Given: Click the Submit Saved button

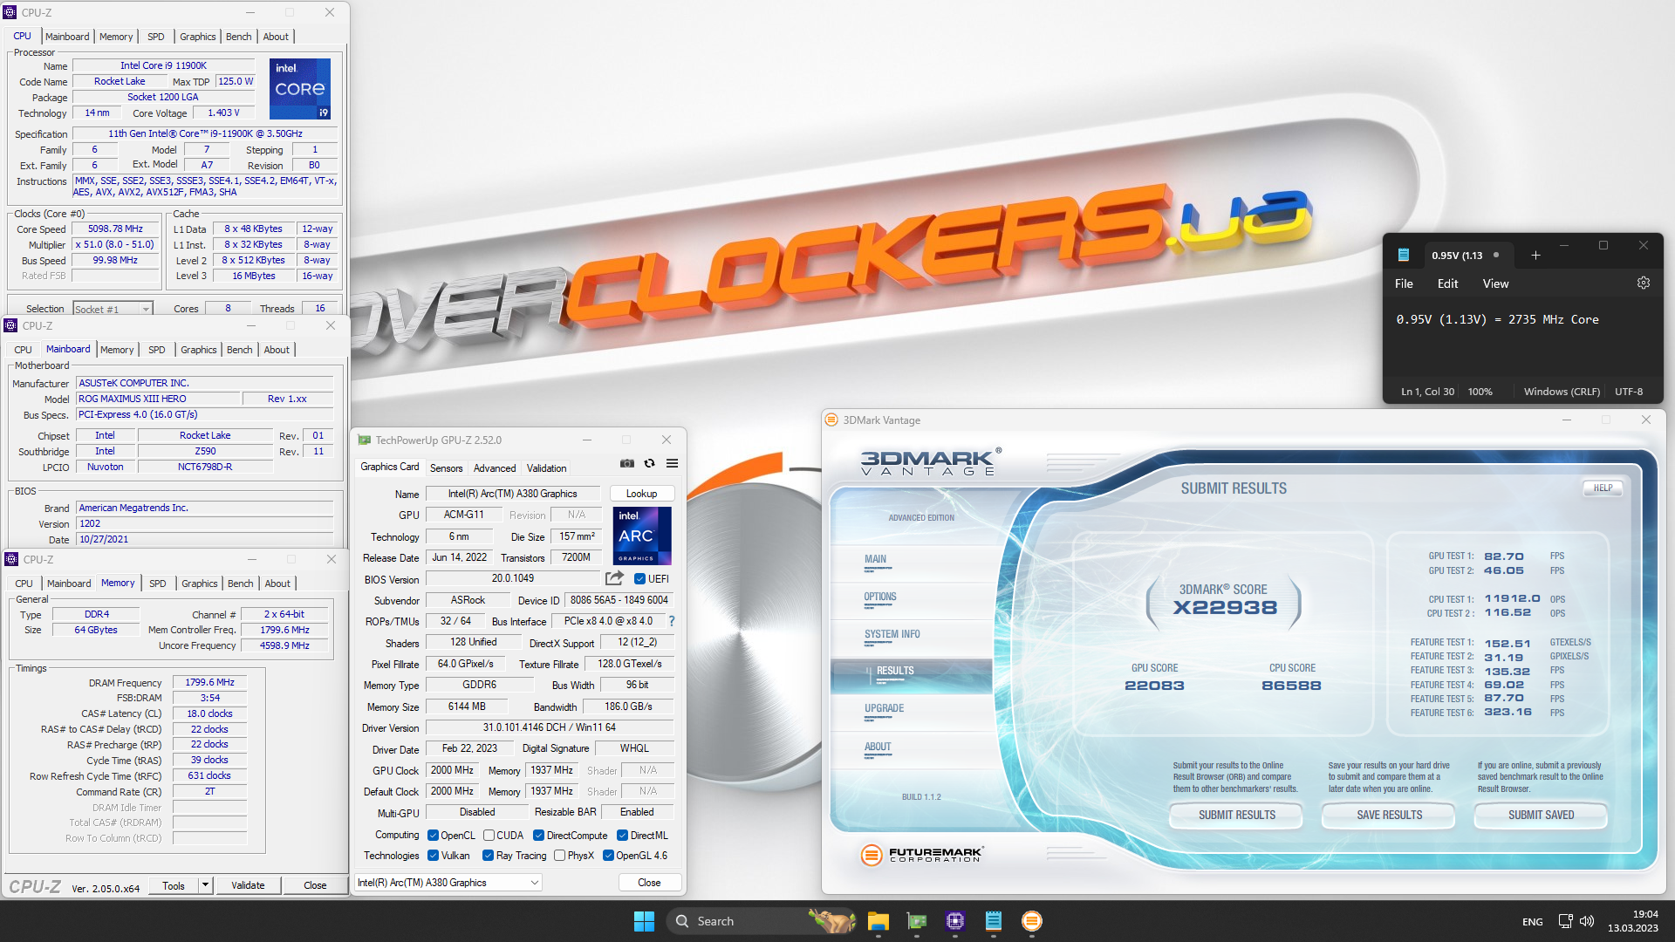Looking at the screenshot, I should click(1541, 815).
